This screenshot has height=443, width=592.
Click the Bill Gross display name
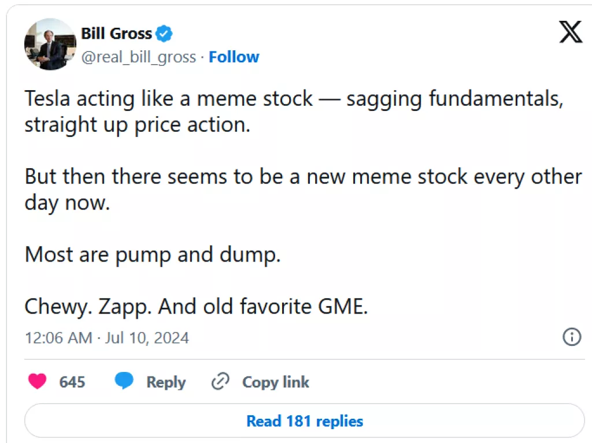click(116, 33)
